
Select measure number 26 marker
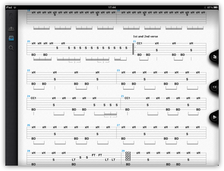tap(28, 125)
